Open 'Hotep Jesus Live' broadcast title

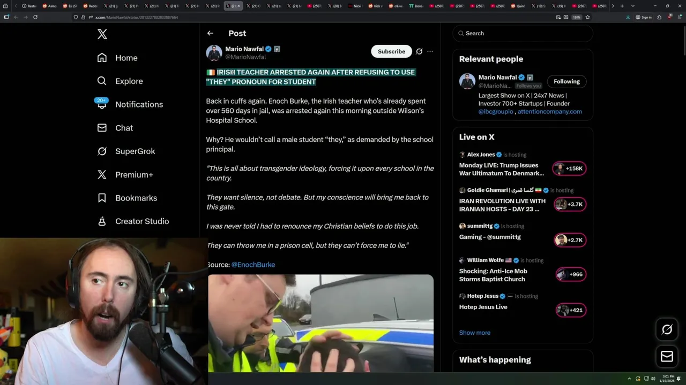pyautogui.click(x=483, y=307)
